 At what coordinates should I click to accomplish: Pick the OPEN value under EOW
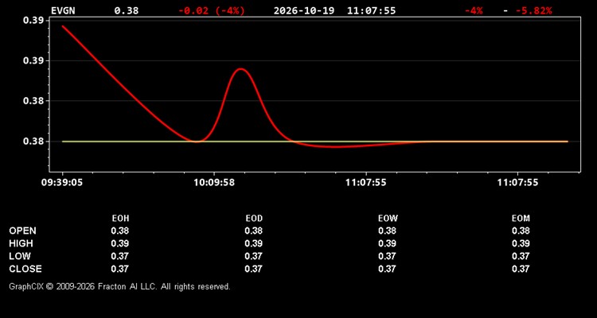pos(387,231)
